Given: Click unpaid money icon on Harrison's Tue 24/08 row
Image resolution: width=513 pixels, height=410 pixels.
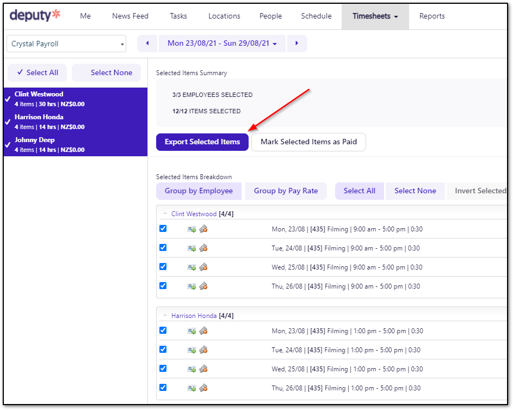Looking at the screenshot, I should click(203, 350).
